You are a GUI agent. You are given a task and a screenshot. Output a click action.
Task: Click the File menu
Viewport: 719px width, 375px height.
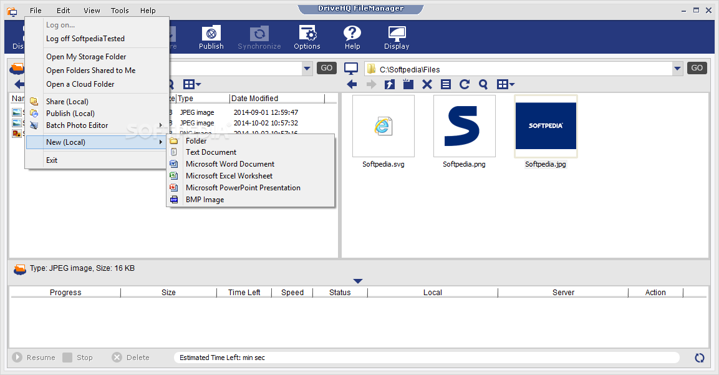coord(36,11)
